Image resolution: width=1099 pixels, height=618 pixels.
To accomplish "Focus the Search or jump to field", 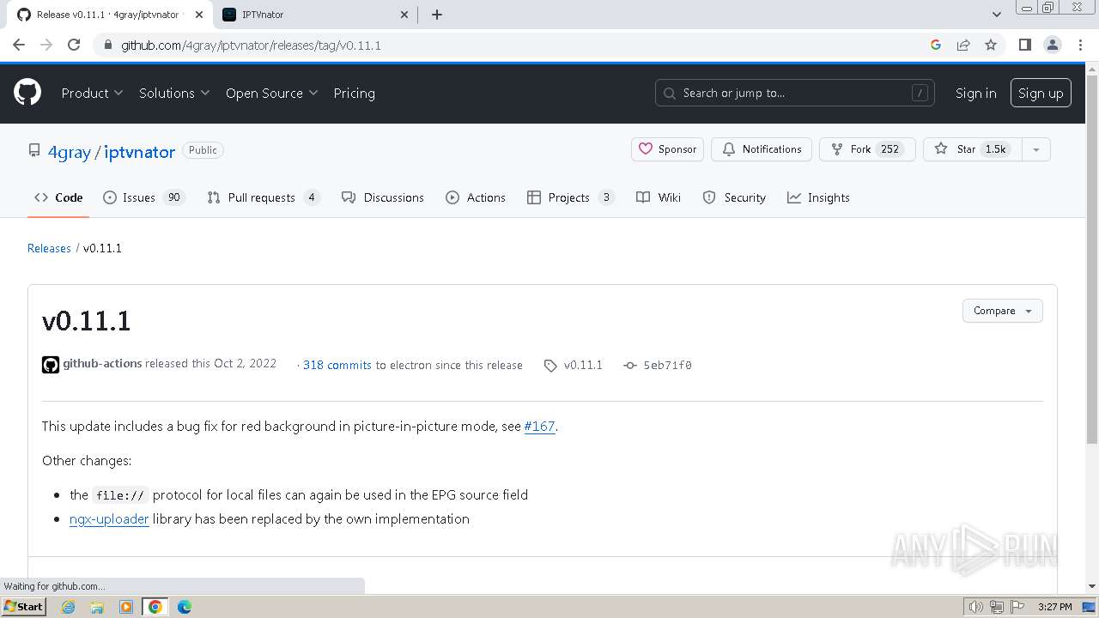I will click(796, 93).
